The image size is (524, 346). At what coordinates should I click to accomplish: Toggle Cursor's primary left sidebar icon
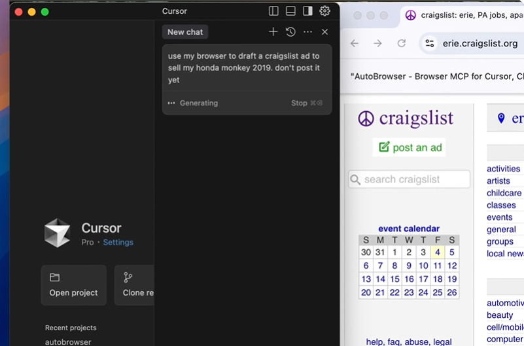273,11
